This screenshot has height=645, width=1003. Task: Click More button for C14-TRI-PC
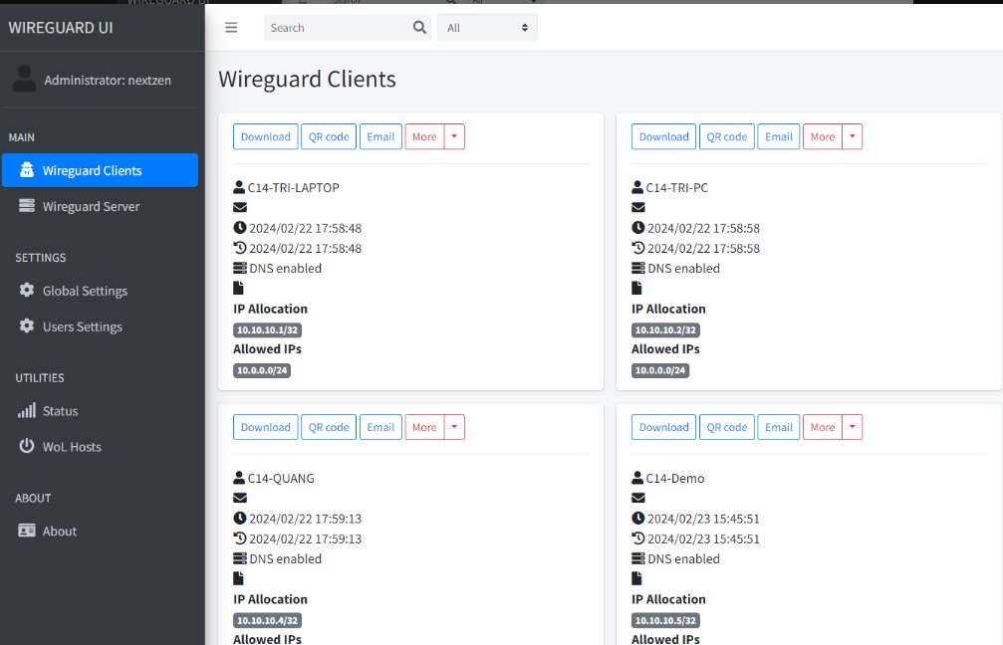823,136
